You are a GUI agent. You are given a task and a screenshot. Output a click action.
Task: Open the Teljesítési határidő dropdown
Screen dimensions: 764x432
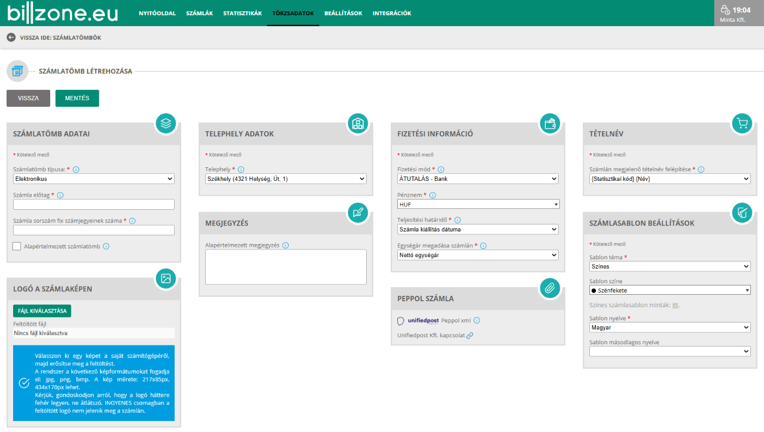(478, 229)
